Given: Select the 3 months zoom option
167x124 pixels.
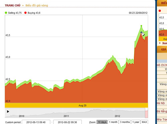Looking at the screenshot, I should click(x=125, y=122).
